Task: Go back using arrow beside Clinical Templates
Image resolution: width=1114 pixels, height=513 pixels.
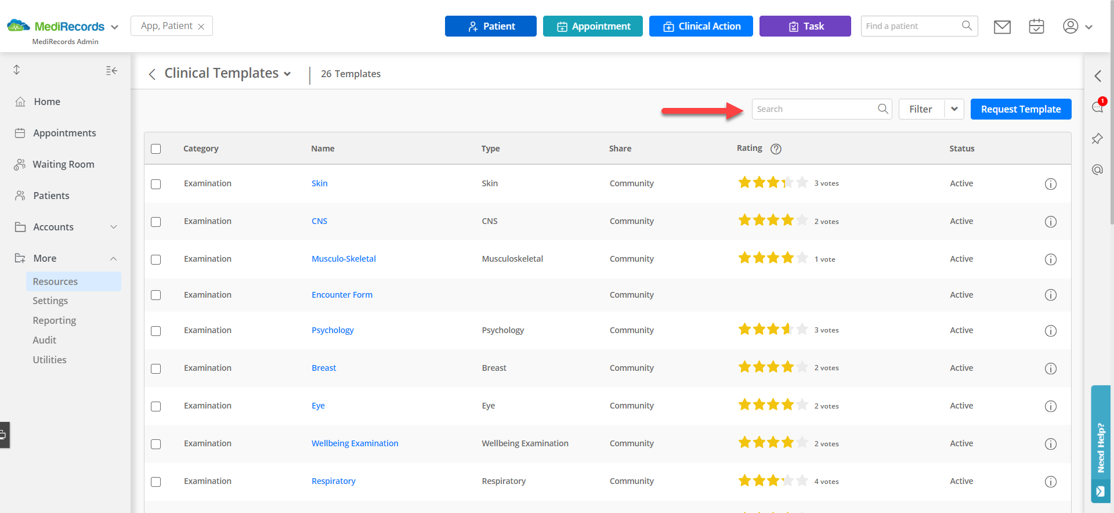Action: [152, 74]
